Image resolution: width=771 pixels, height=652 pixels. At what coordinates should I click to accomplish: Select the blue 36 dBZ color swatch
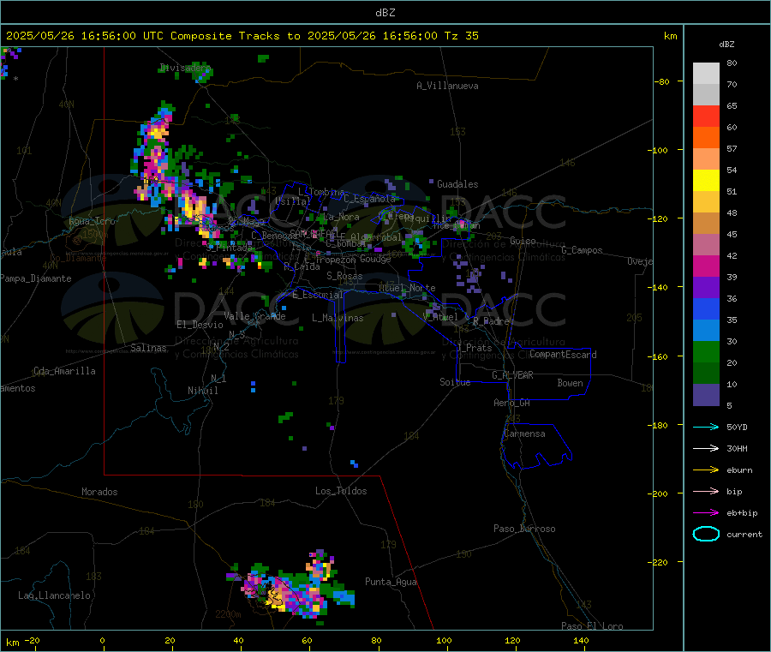point(706,308)
